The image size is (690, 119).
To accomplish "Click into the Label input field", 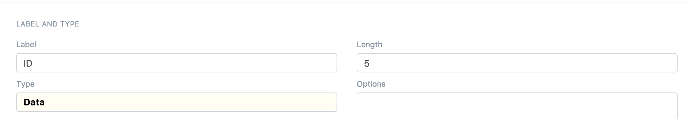I will point(176,63).
